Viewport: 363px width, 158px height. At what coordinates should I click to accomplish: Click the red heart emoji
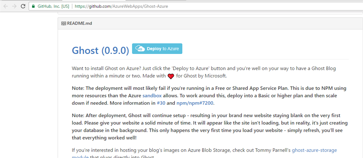point(171,76)
